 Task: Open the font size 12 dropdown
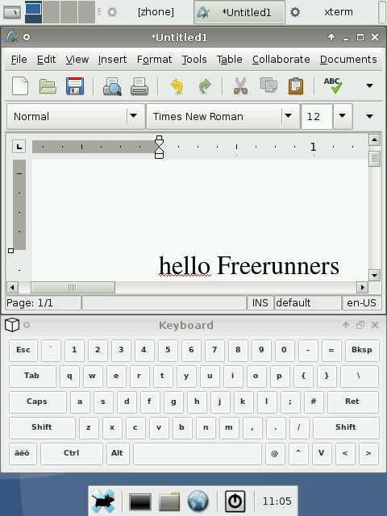(343, 116)
